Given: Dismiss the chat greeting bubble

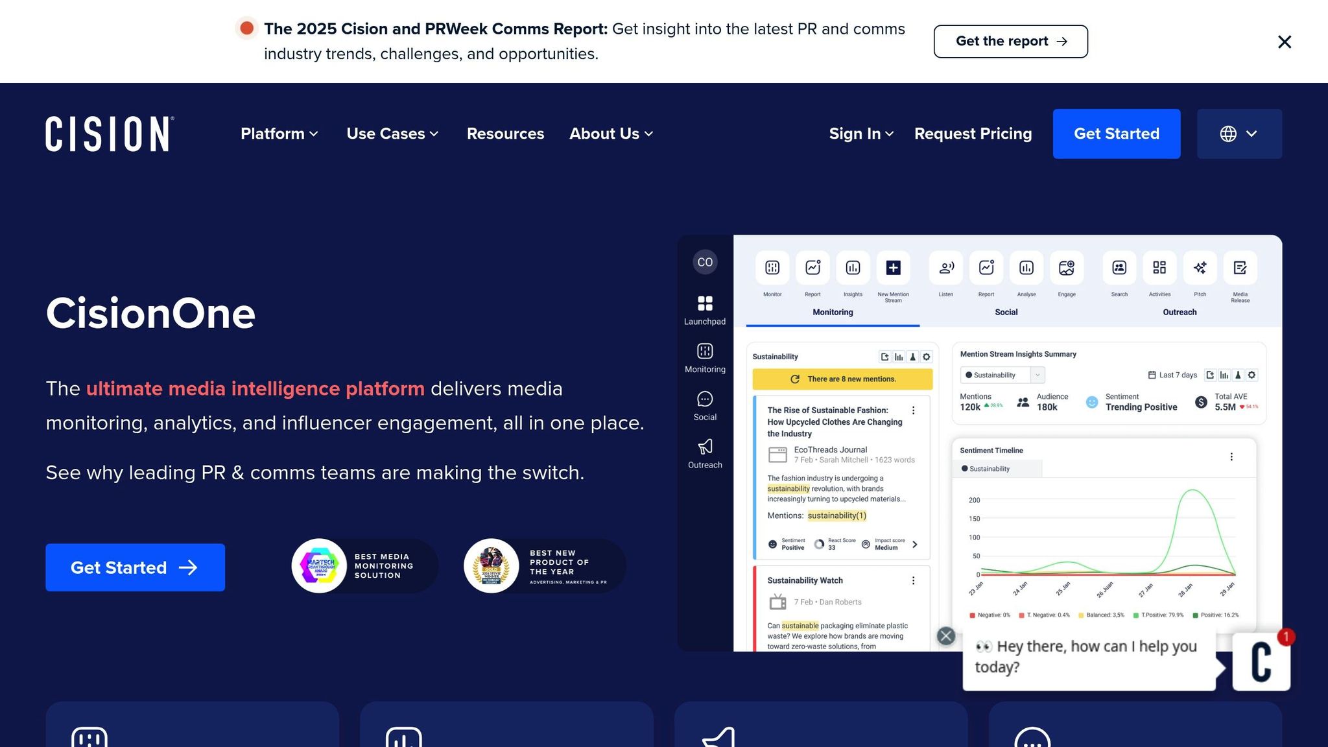Looking at the screenshot, I should [946, 636].
